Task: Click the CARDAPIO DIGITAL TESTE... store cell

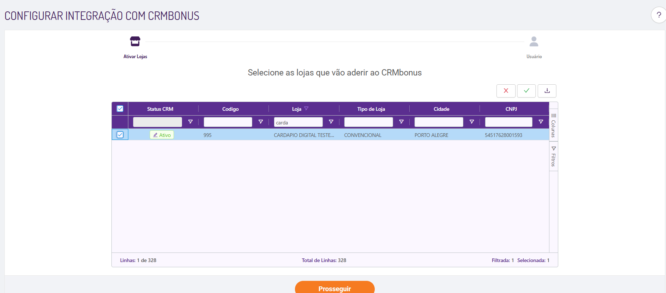Action: pos(304,135)
